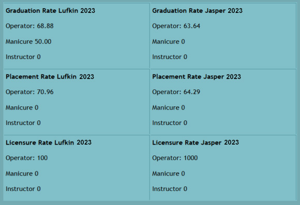Click Instructor 0 under Jasper placement rate
This screenshot has width=300, height=205.
pyautogui.click(x=170, y=123)
